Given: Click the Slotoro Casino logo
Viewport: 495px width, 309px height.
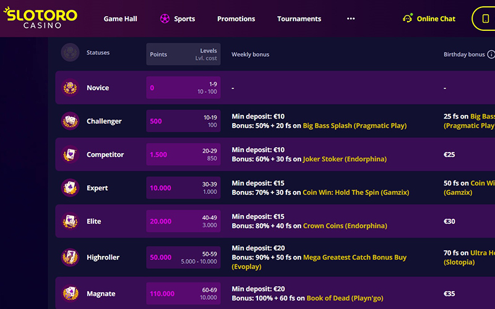Looking at the screenshot, I should tap(40, 18).
